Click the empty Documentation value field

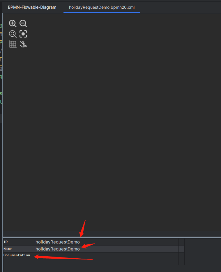[106, 255]
